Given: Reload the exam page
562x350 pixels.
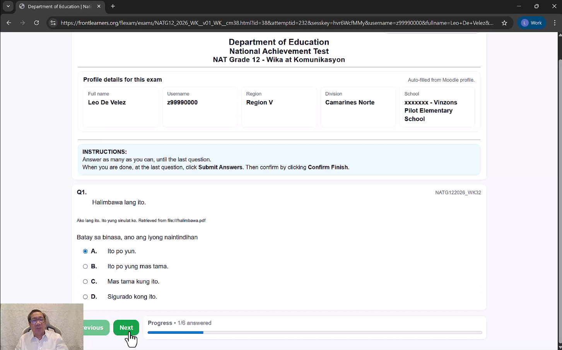Looking at the screenshot, I should pyautogui.click(x=36, y=23).
